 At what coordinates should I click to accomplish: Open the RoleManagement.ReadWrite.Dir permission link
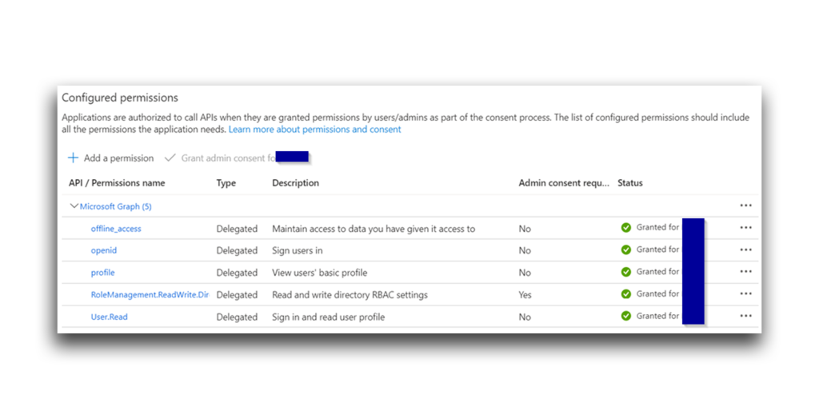pos(150,294)
